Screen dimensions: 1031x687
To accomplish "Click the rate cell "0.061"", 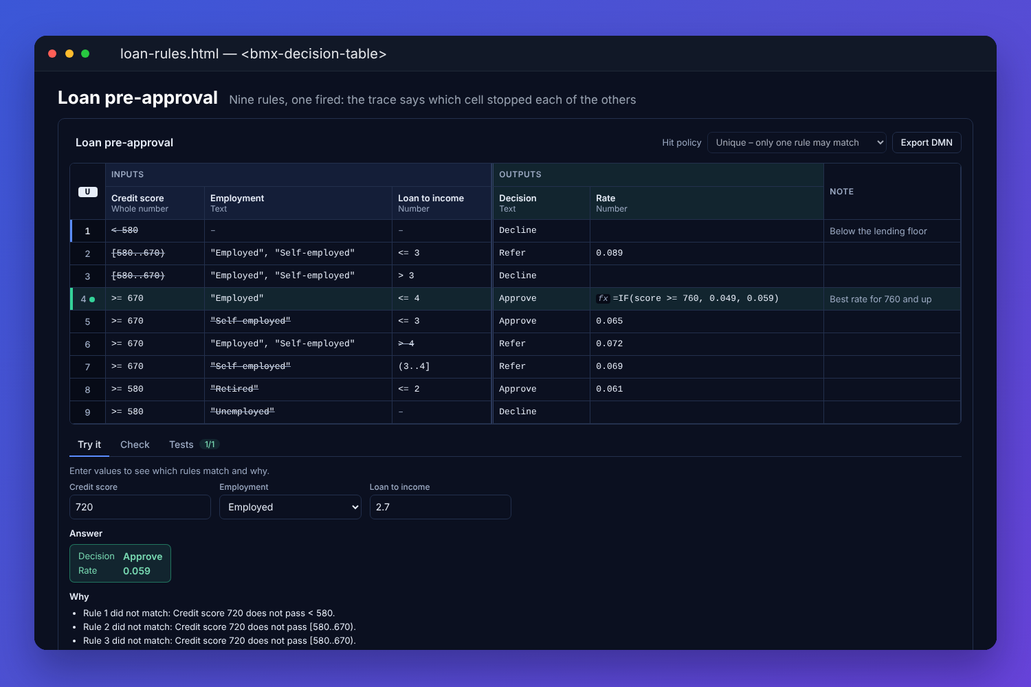I will pyautogui.click(x=707, y=390).
